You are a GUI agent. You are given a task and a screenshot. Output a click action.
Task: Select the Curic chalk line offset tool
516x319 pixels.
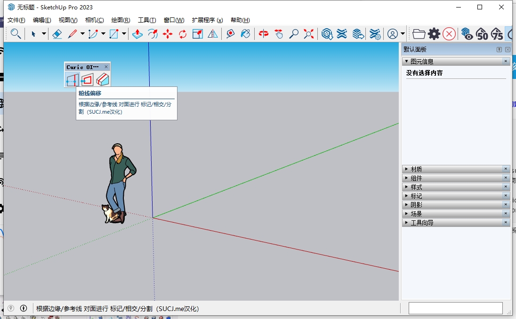pyautogui.click(x=72, y=80)
